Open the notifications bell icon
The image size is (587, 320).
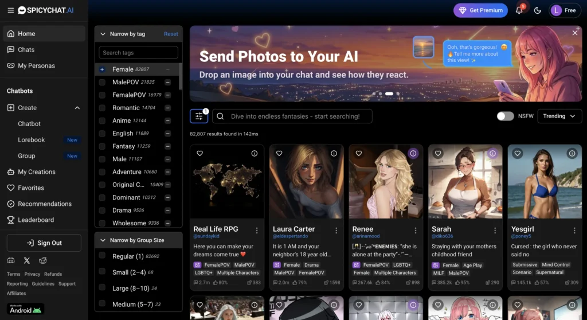coord(519,10)
